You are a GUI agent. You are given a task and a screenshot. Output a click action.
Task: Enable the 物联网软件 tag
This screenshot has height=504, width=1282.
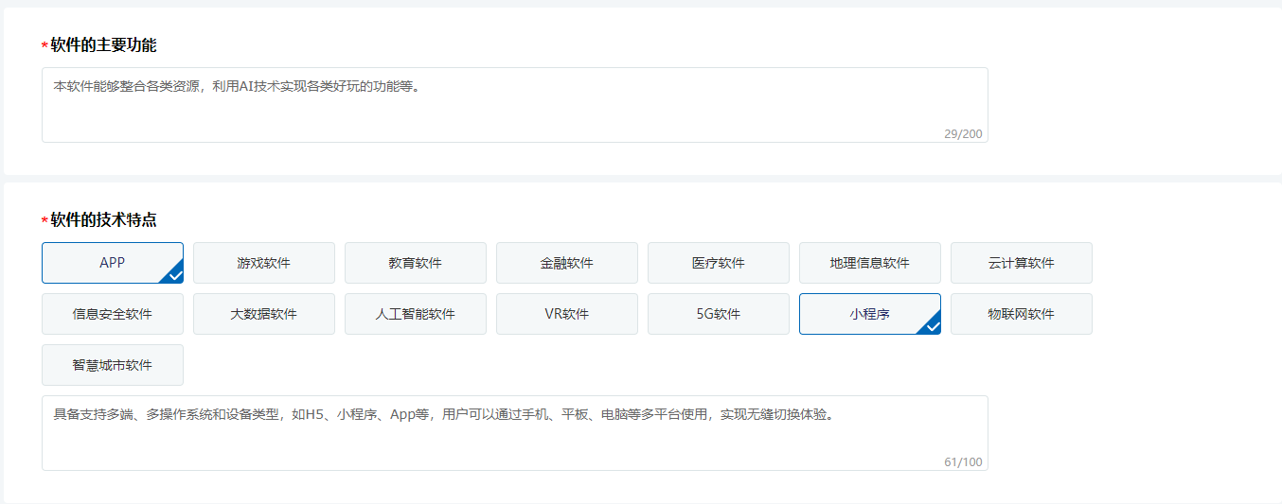pos(1021,314)
